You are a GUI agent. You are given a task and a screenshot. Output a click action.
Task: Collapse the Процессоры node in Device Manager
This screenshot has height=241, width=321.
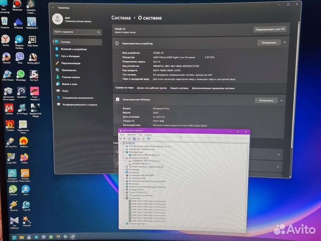point(124,198)
